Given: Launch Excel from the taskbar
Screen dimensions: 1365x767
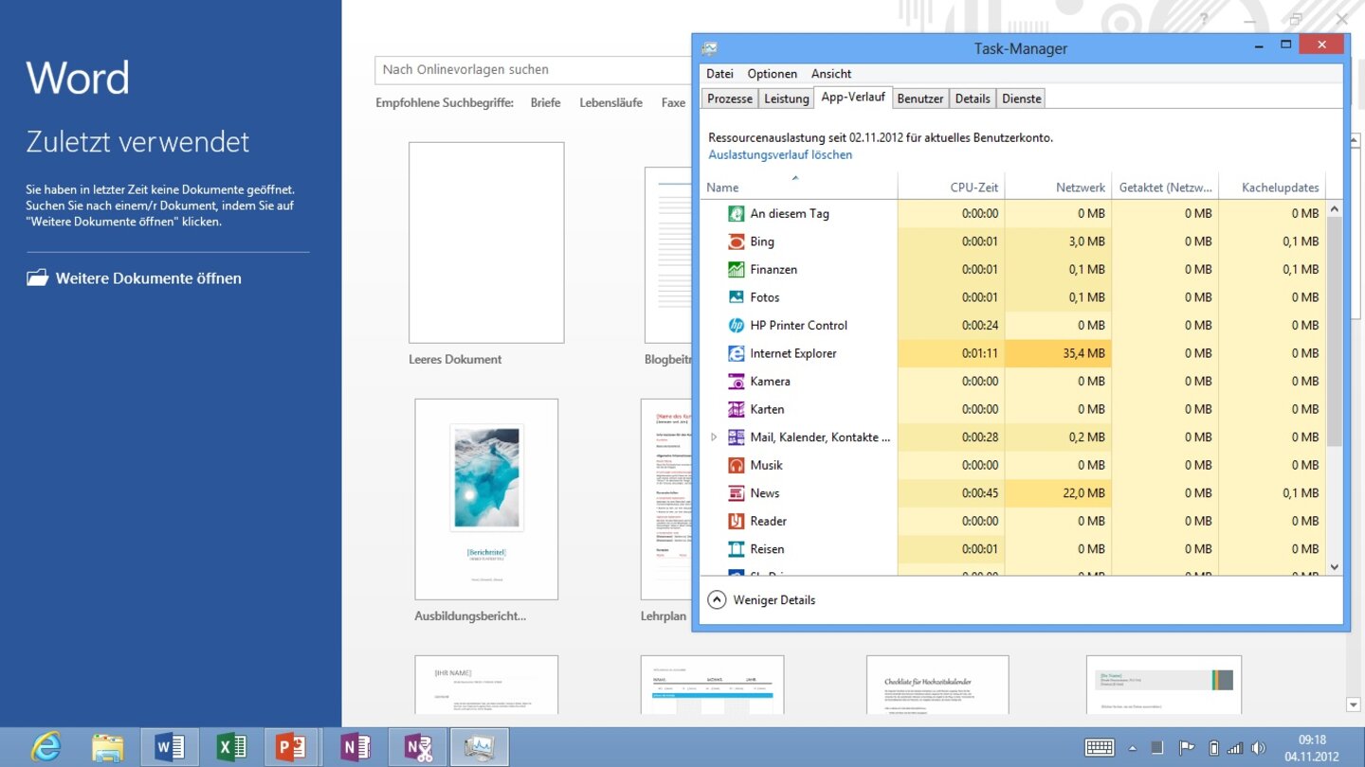Looking at the screenshot, I should [231, 747].
